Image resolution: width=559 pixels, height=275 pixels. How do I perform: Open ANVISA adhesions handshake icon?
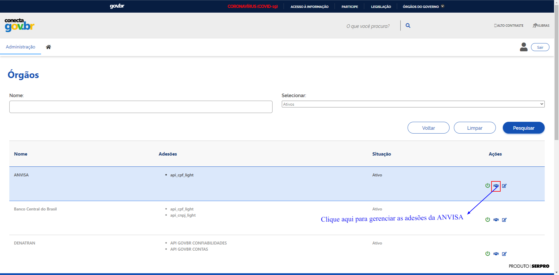pos(496,186)
